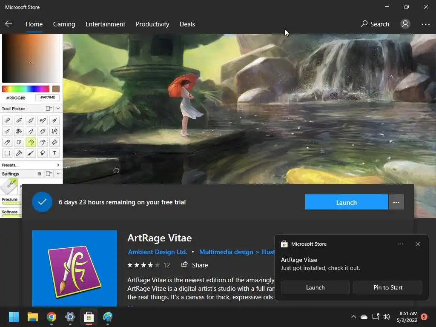The width and height of the screenshot is (436, 327).
Task: Select the paint roller tool
Action: pyautogui.click(x=19, y=131)
